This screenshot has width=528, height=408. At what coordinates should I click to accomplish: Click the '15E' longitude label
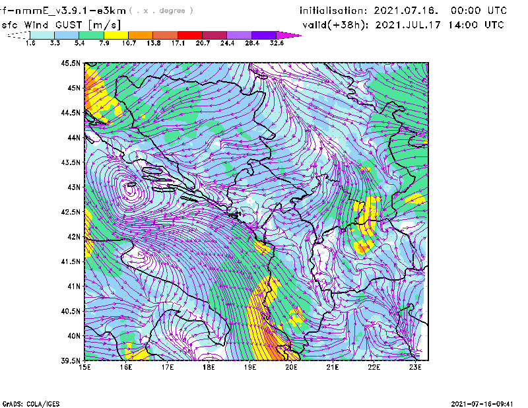84,367
